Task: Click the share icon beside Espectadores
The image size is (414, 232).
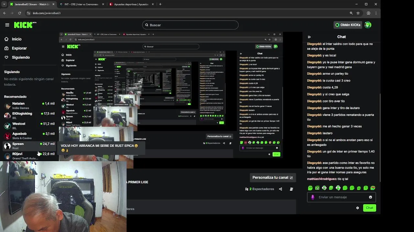Action: pyautogui.click(x=280, y=189)
